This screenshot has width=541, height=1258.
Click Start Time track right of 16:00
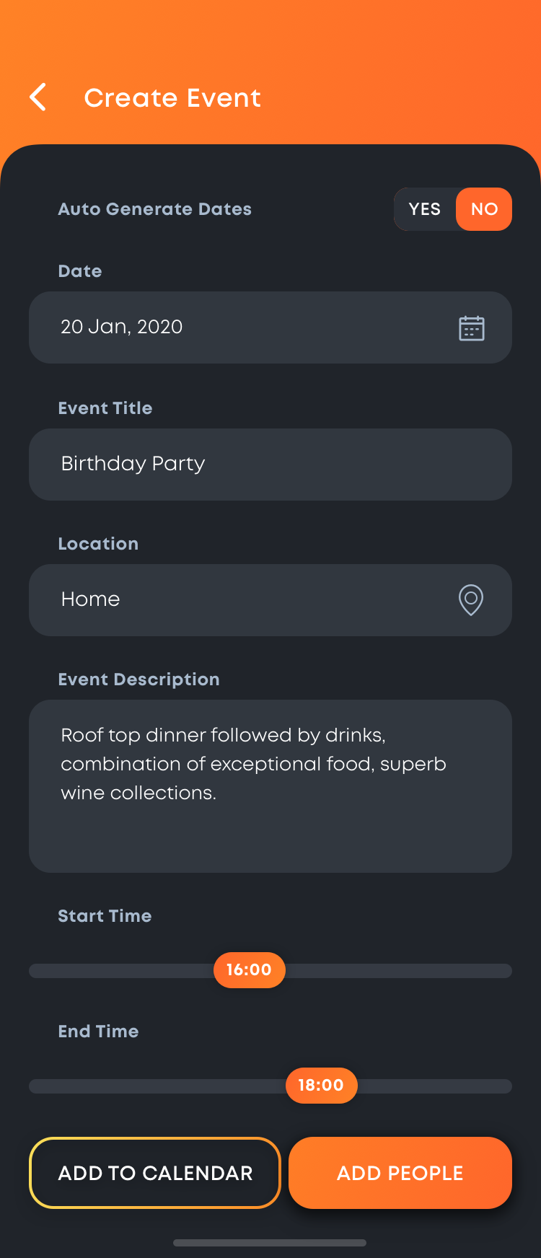[397, 971]
